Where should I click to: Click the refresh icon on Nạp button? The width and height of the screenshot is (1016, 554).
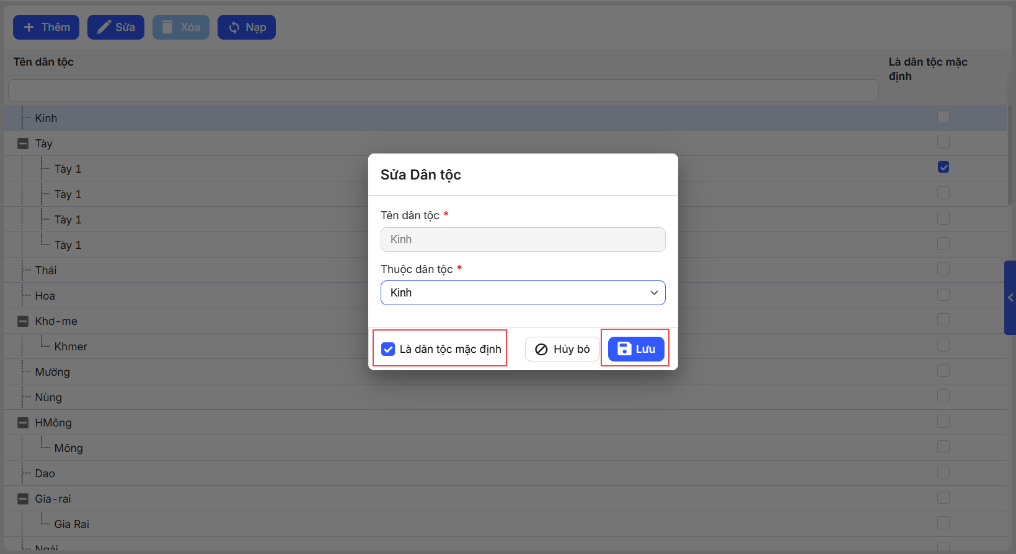tap(234, 27)
